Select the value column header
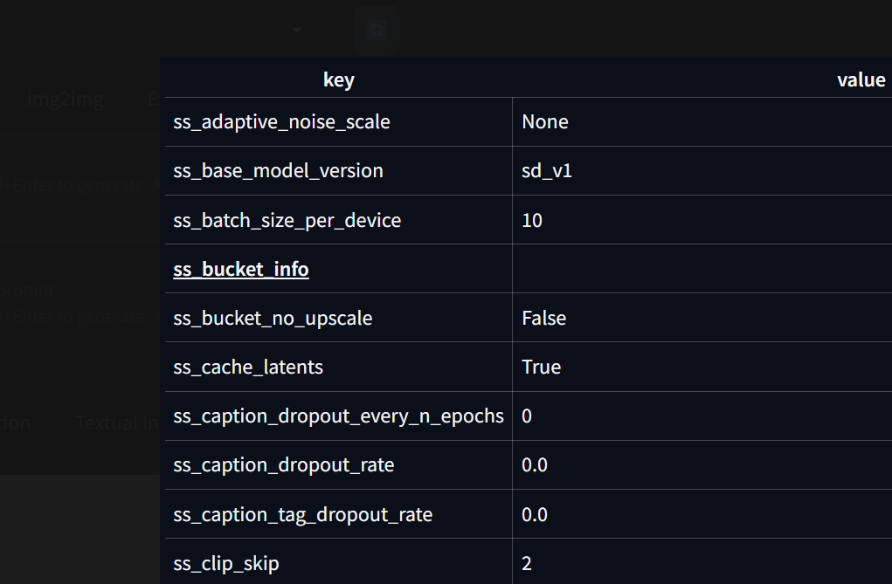 point(861,79)
